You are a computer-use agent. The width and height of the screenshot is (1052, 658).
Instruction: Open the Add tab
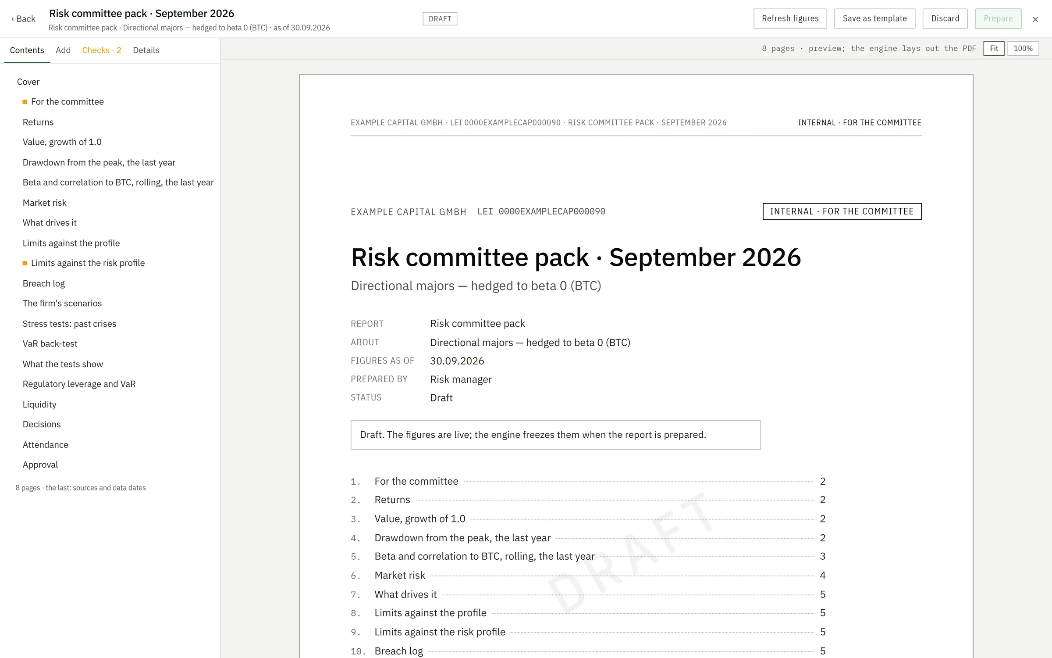63,50
